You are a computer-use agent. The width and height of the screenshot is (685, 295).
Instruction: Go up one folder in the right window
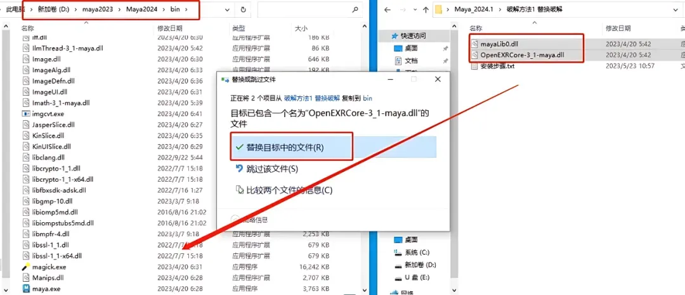(426, 9)
